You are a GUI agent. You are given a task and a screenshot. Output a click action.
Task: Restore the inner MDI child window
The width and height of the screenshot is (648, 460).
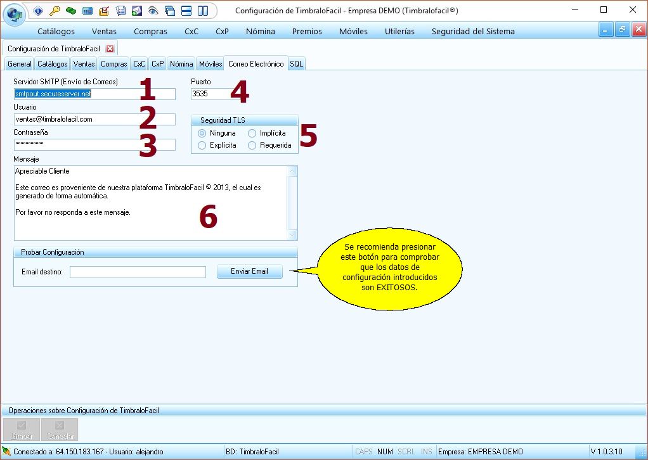tap(622, 30)
